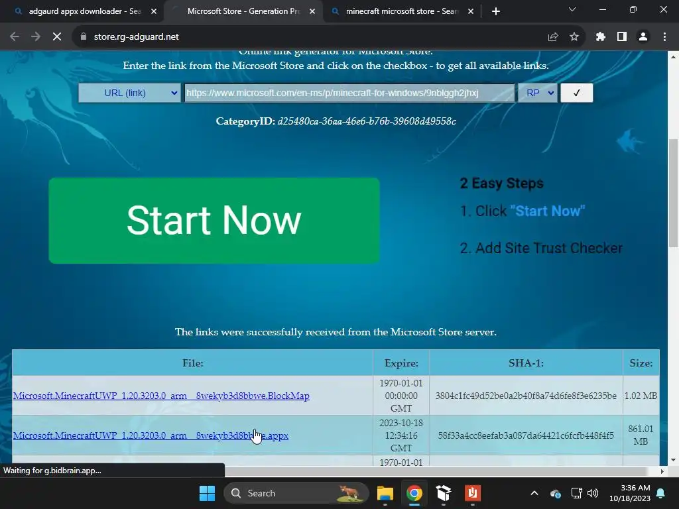The image size is (679, 509).
Task: Open the tab search chevron
Action: tap(572, 9)
